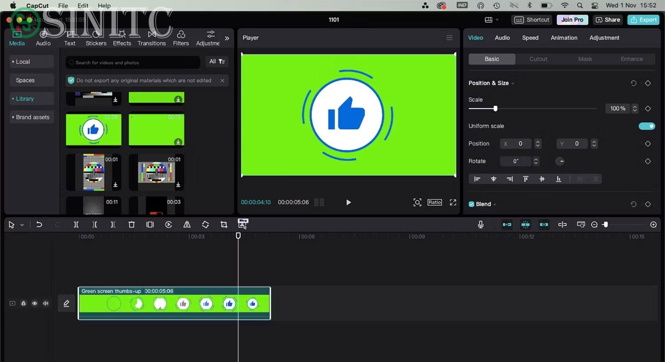665x362 pixels.
Task: Delete right of playhead with trim tool
Action: point(113,225)
